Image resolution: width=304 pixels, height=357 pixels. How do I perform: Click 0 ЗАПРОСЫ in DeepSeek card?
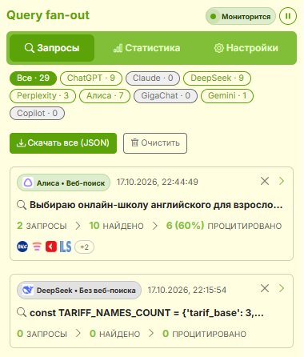pyautogui.click(x=42, y=334)
